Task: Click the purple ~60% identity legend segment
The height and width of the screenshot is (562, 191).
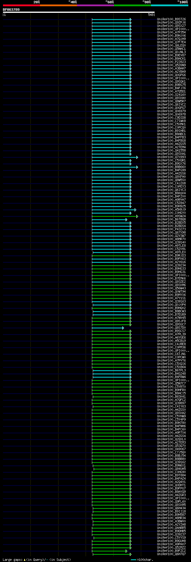Action: [x=95, y=5]
